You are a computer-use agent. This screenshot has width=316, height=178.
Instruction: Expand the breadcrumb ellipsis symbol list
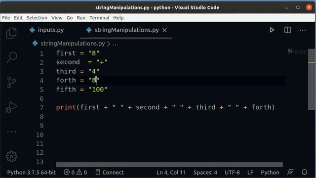tap(116, 44)
